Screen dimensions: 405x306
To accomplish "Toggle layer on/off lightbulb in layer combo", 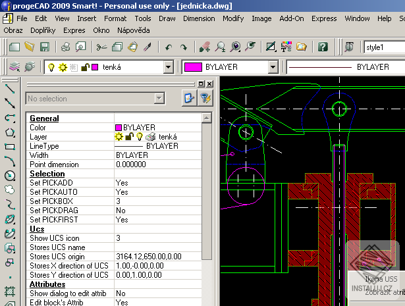I will [50, 67].
